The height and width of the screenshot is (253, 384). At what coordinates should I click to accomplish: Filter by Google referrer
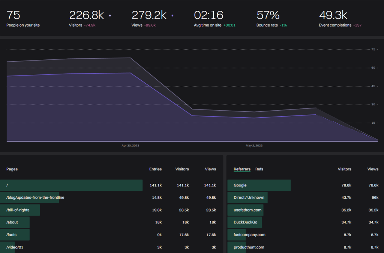[x=240, y=185]
